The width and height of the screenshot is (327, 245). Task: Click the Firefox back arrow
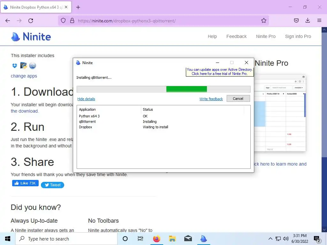coord(8,21)
